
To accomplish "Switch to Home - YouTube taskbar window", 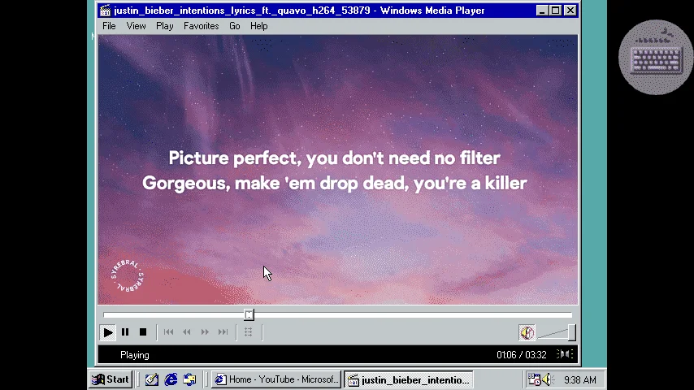I will [276, 379].
